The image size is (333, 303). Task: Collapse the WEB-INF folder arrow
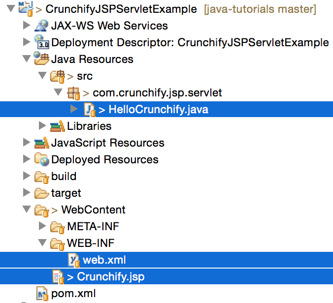click(x=42, y=243)
